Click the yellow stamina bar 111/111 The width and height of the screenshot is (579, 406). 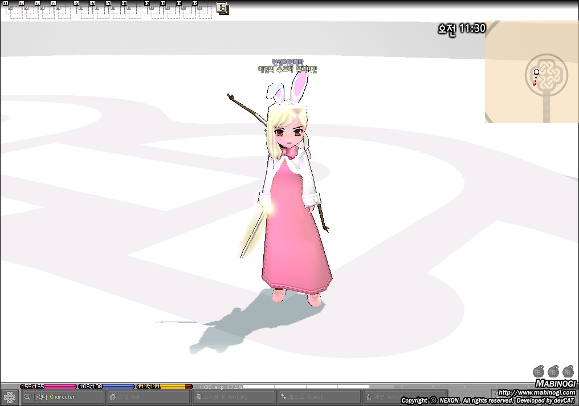(165, 387)
